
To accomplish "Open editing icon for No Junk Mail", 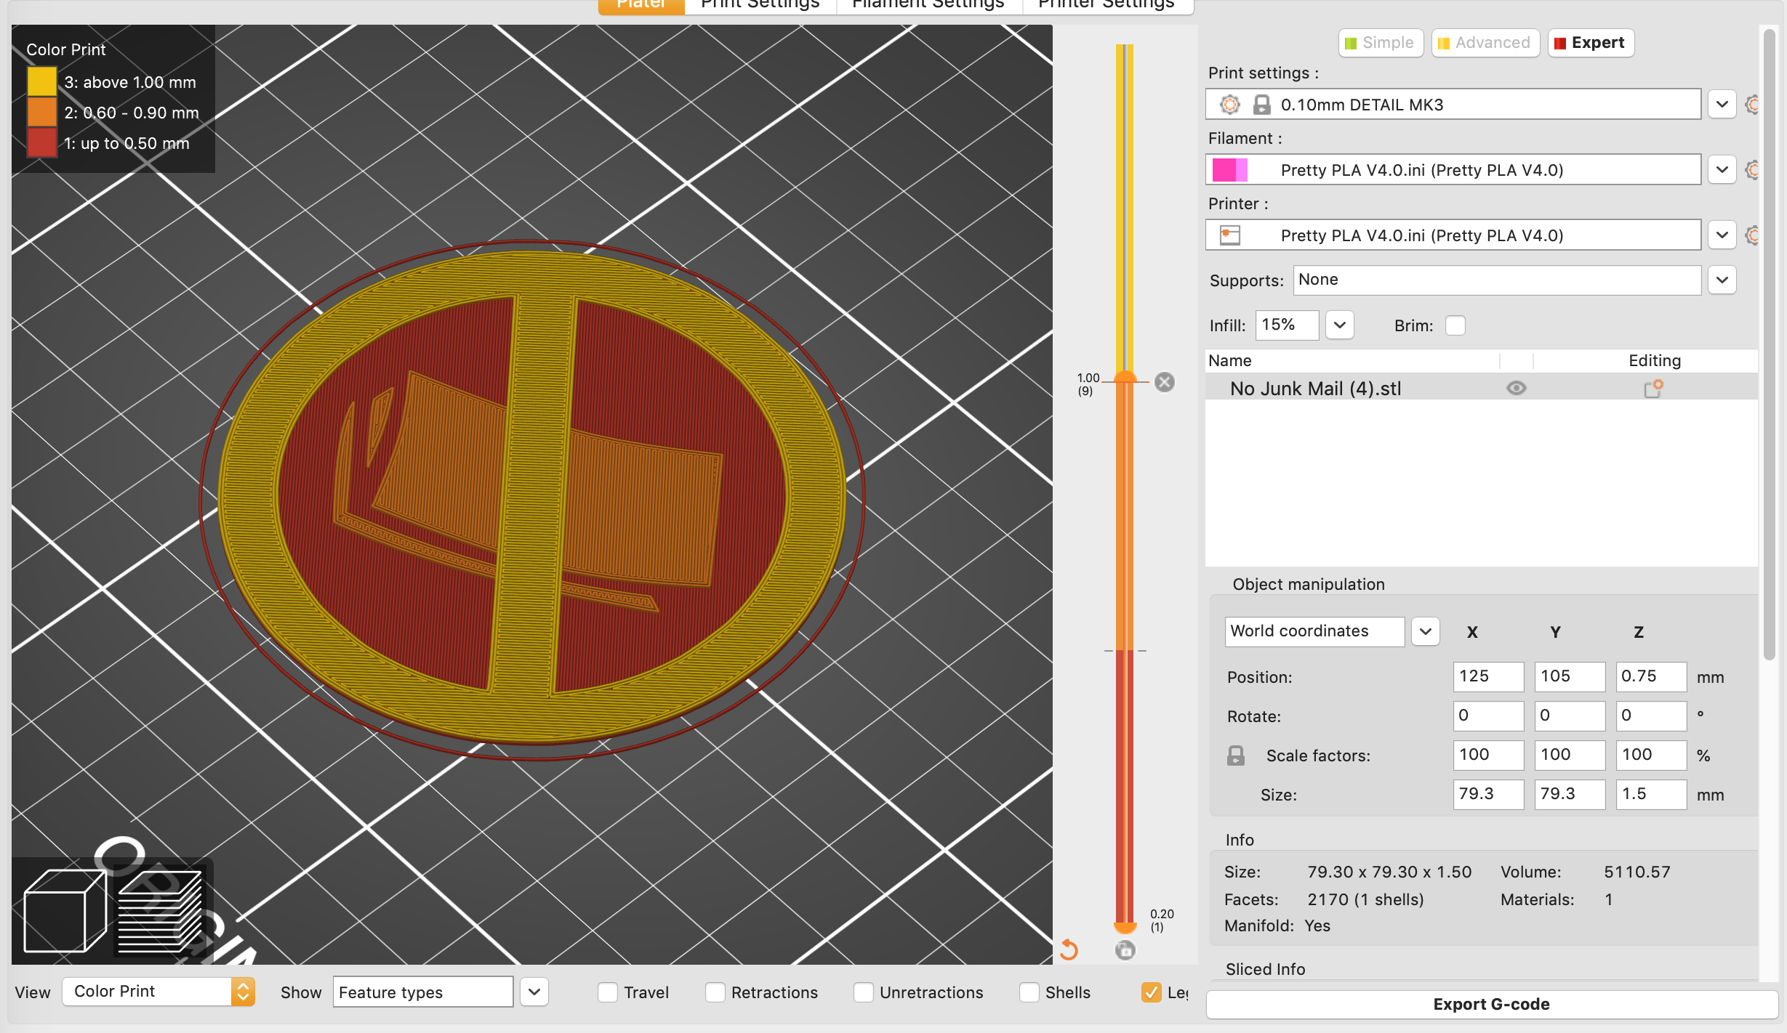I will point(1653,389).
